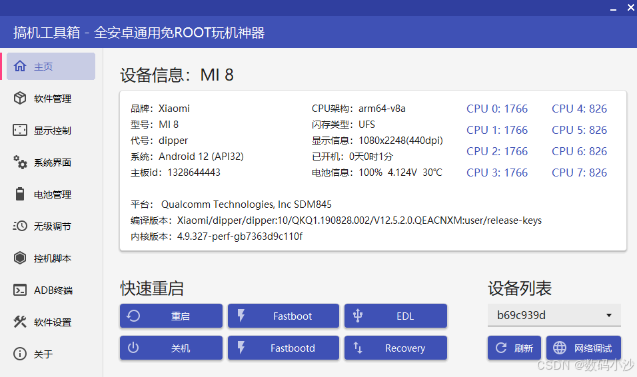The width and height of the screenshot is (637, 377).
Task: Click the 'CPU 5: 826' frequency text
Action: pos(579,130)
